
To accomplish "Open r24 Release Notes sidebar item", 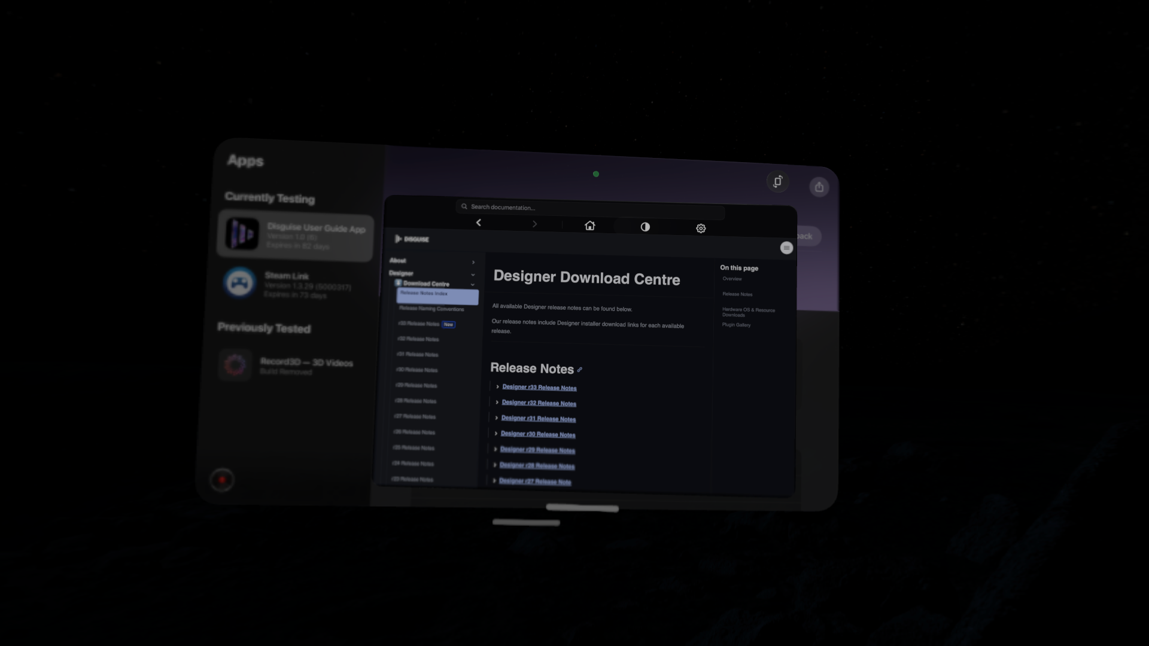I will coord(412,464).
